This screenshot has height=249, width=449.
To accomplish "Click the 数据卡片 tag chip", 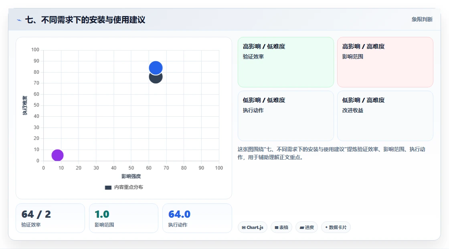I will [336, 227].
